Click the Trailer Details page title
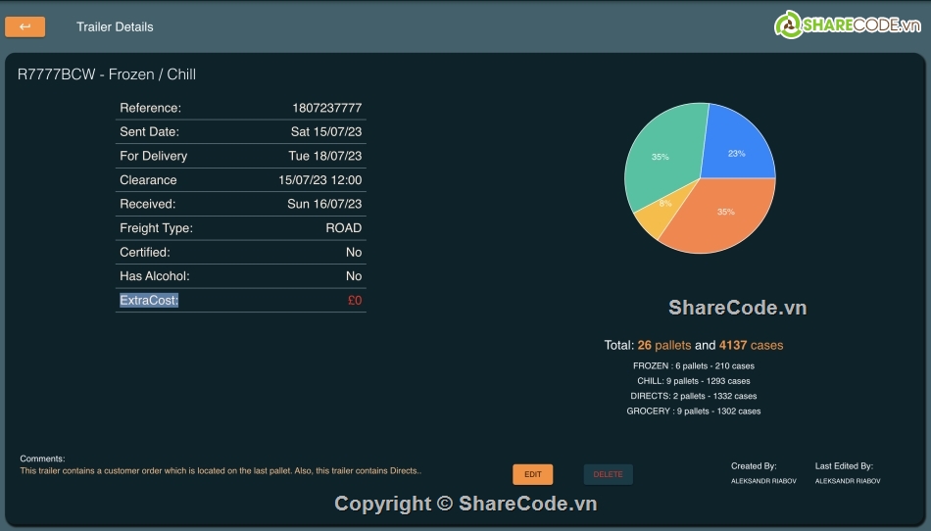The width and height of the screenshot is (931, 531). click(x=115, y=27)
